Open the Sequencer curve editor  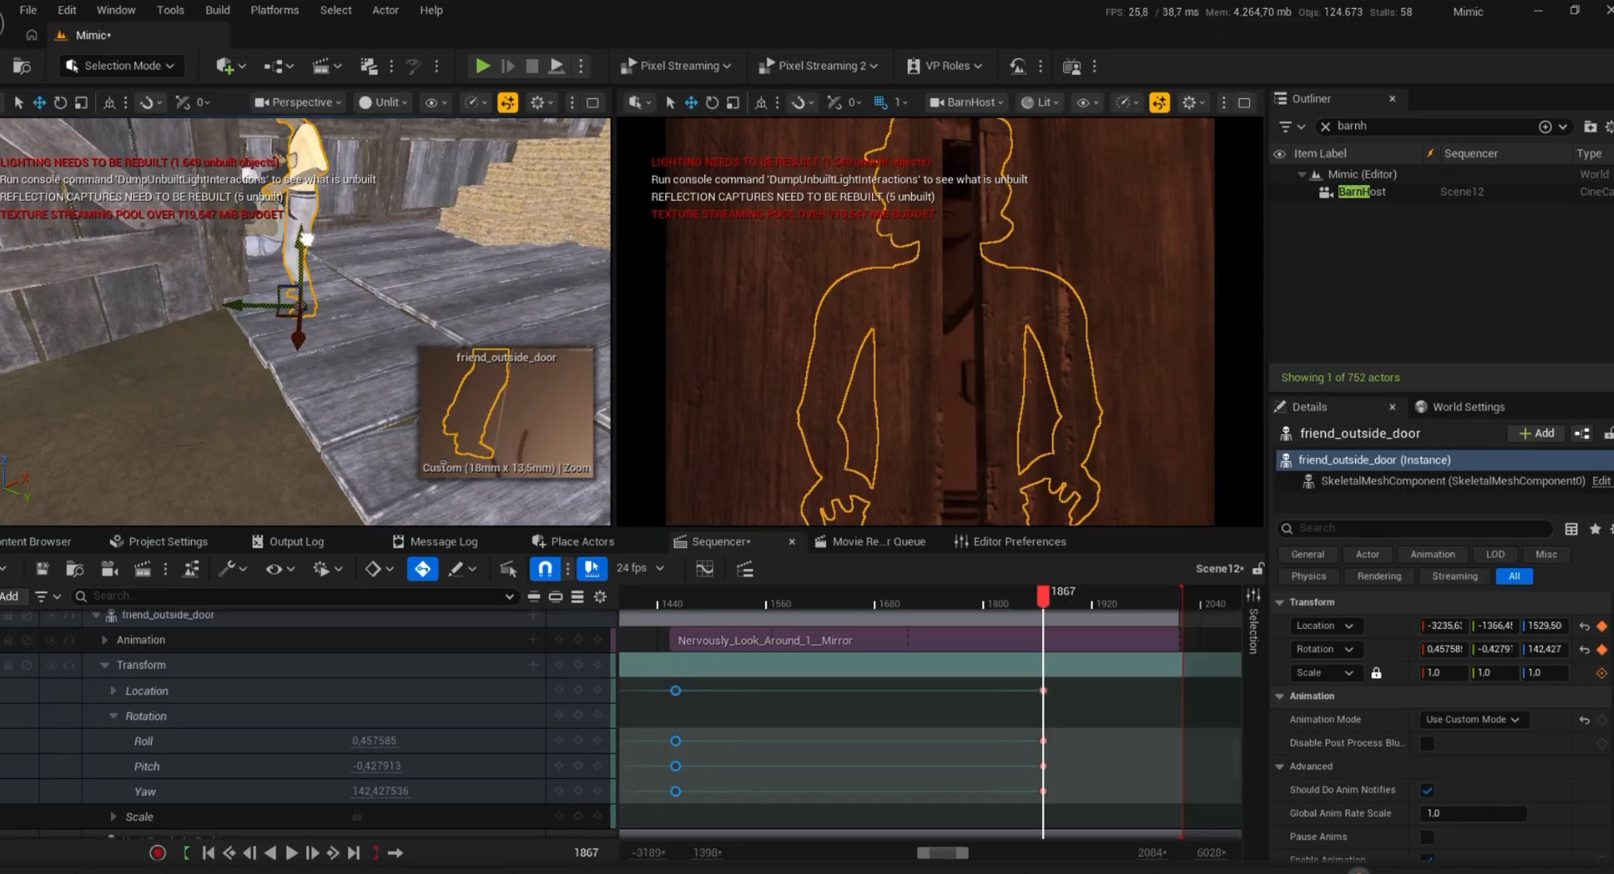click(x=704, y=569)
